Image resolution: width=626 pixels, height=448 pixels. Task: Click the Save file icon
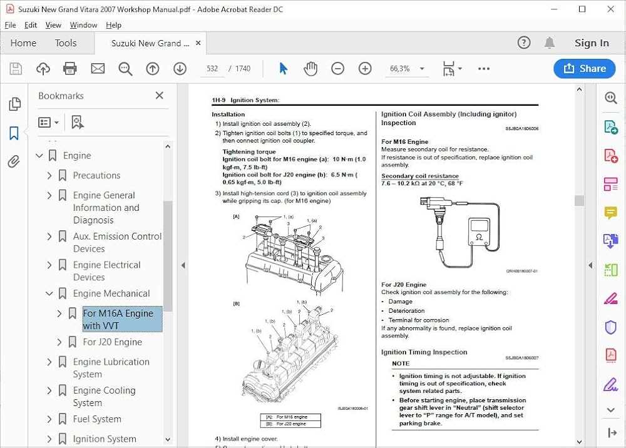click(x=16, y=69)
